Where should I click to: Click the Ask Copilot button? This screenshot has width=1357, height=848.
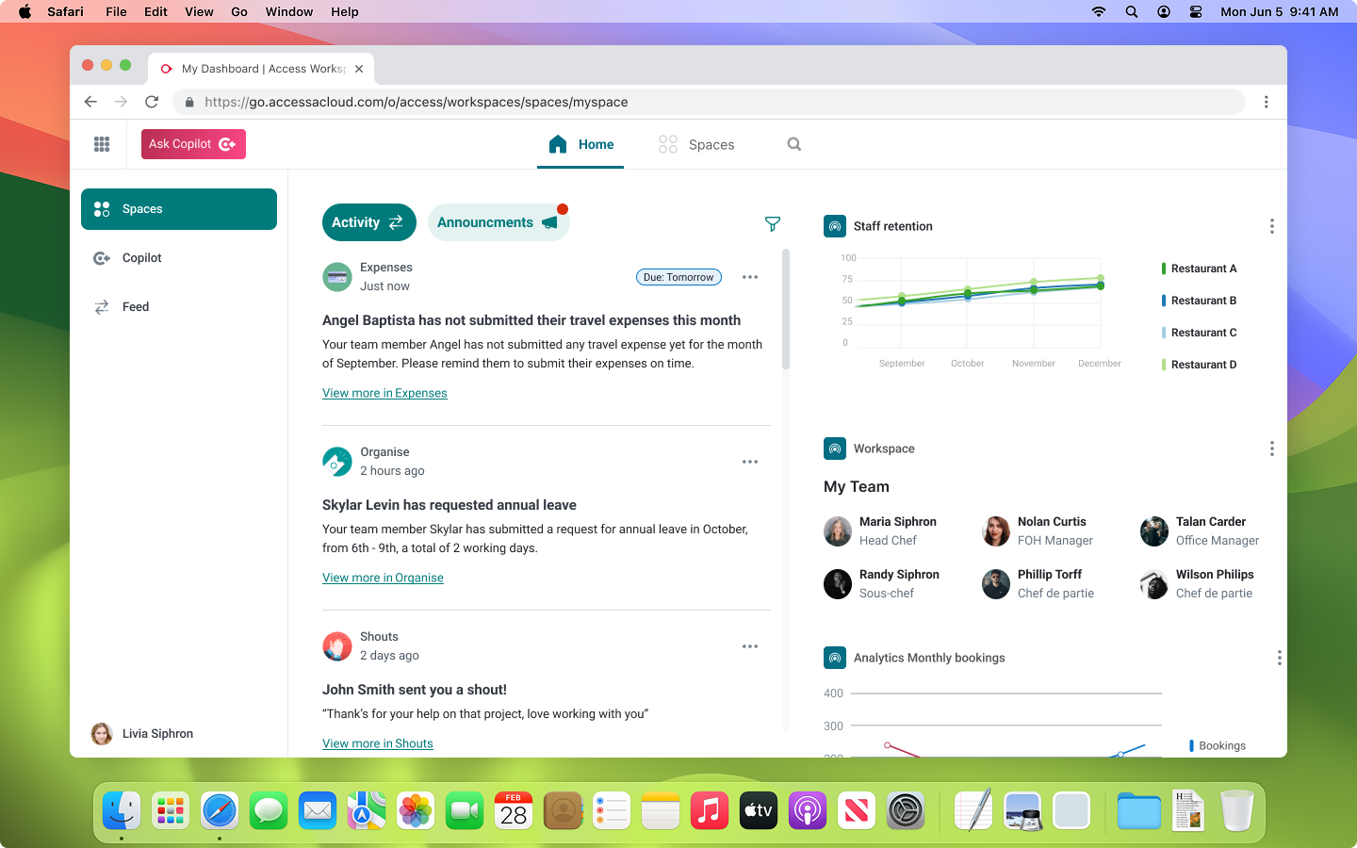pyautogui.click(x=193, y=144)
